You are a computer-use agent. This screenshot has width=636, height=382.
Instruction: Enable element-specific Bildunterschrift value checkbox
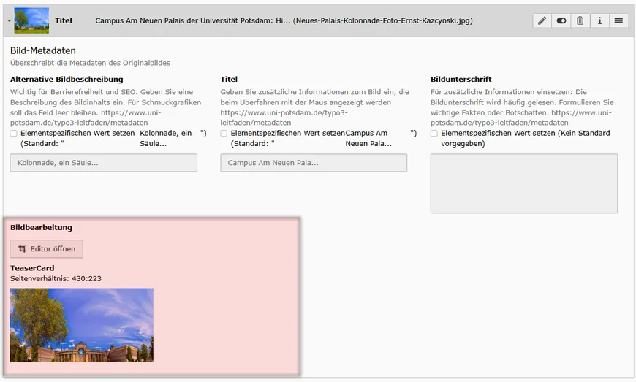(x=434, y=133)
